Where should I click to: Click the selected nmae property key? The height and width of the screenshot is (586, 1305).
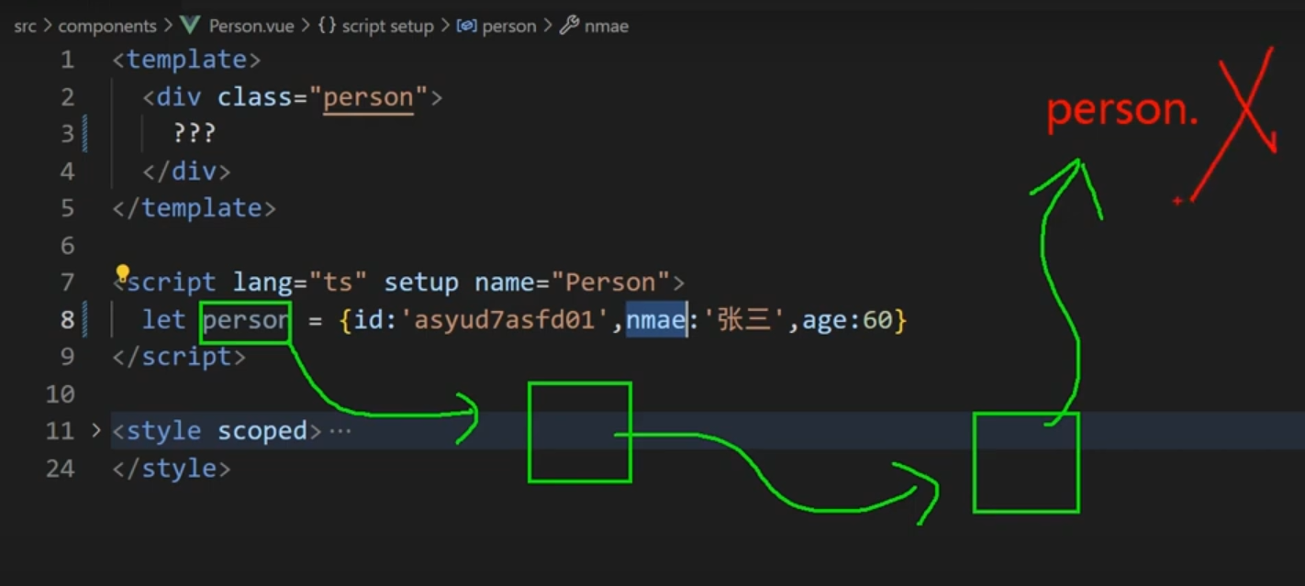coord(655,320)
